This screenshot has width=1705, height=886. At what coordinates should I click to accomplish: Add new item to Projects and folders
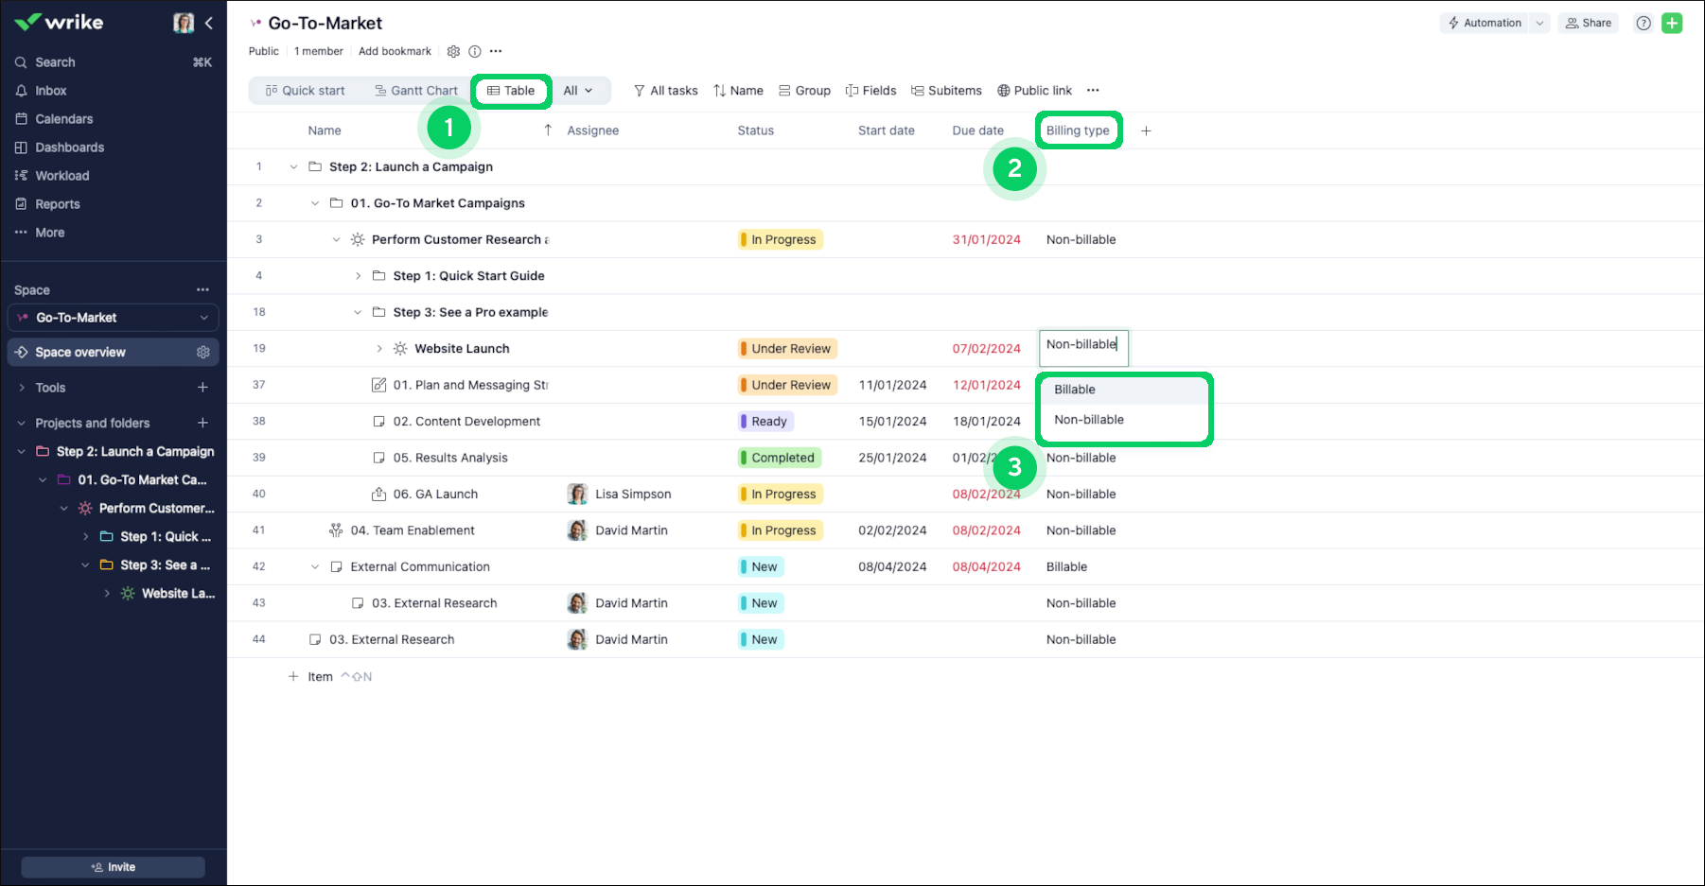coord(202,423)
